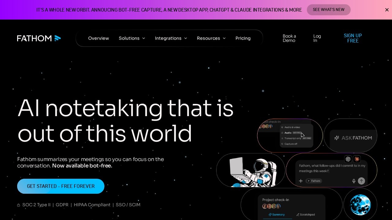Select the Summary tab in Project check-in card
Screen dimensions: 392x220
click(x=277, y=215)
